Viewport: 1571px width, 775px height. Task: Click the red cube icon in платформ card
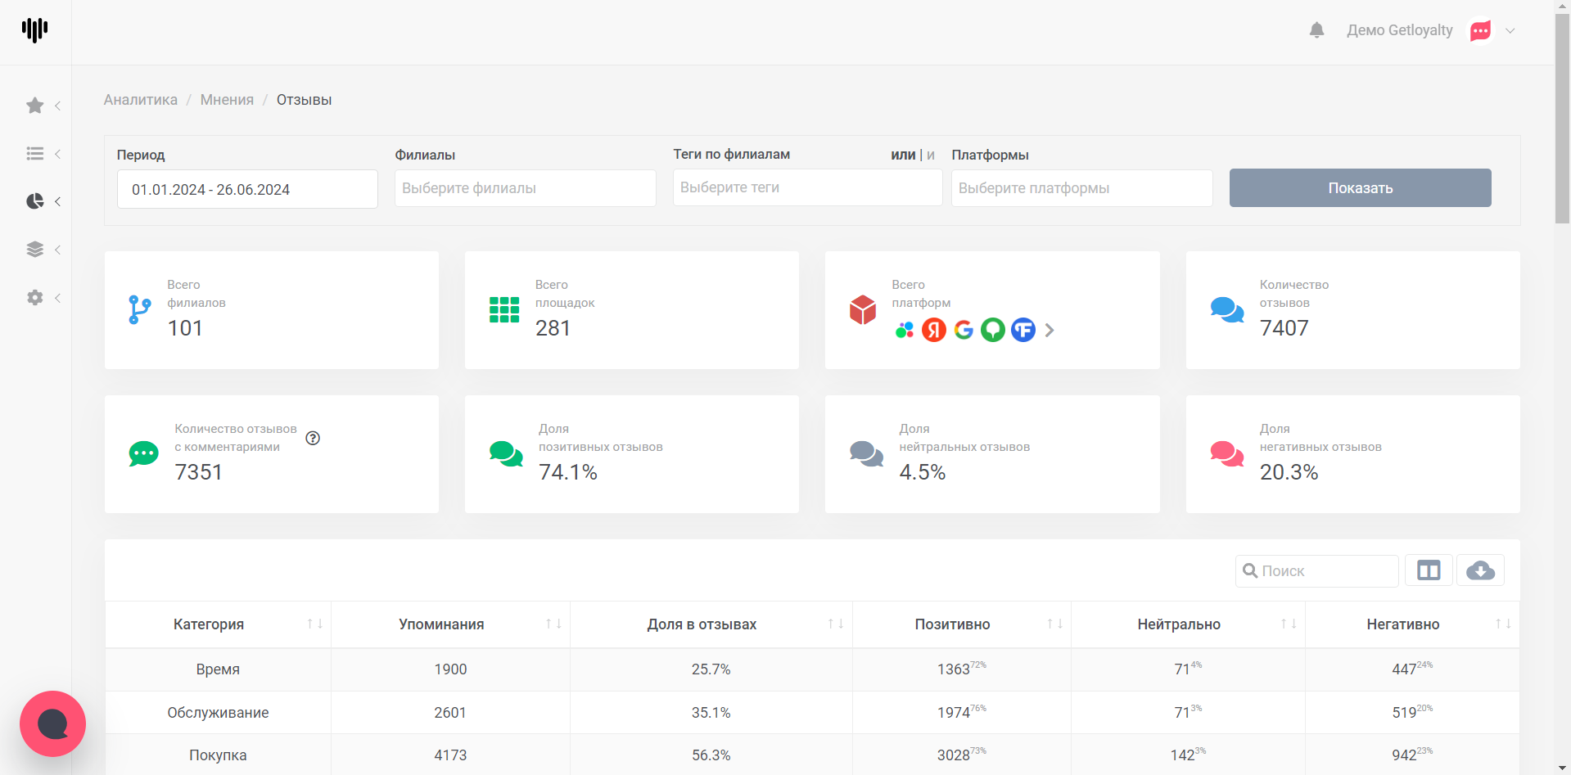863,310
